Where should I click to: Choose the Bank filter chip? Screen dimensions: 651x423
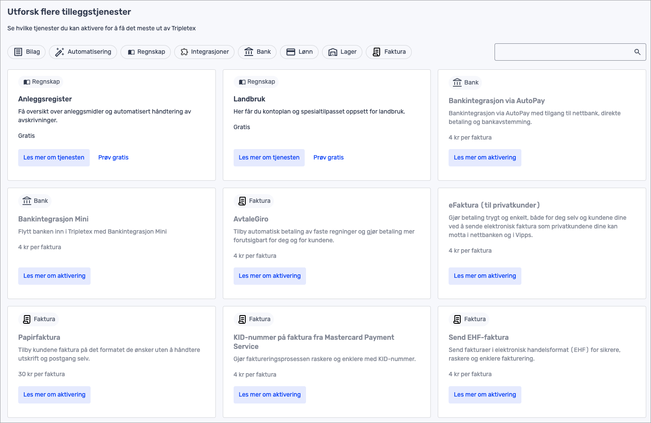pos(257,52)
